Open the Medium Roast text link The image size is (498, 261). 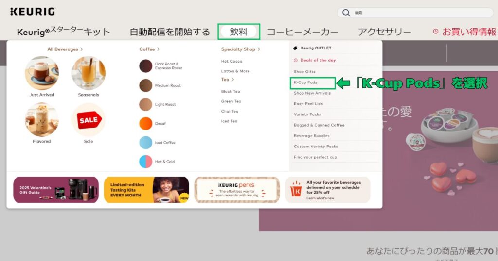pos(168,85)
